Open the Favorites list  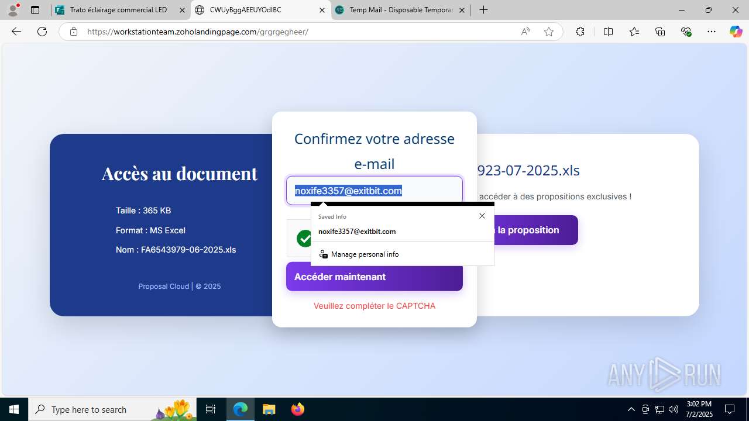tap(634, 32)
